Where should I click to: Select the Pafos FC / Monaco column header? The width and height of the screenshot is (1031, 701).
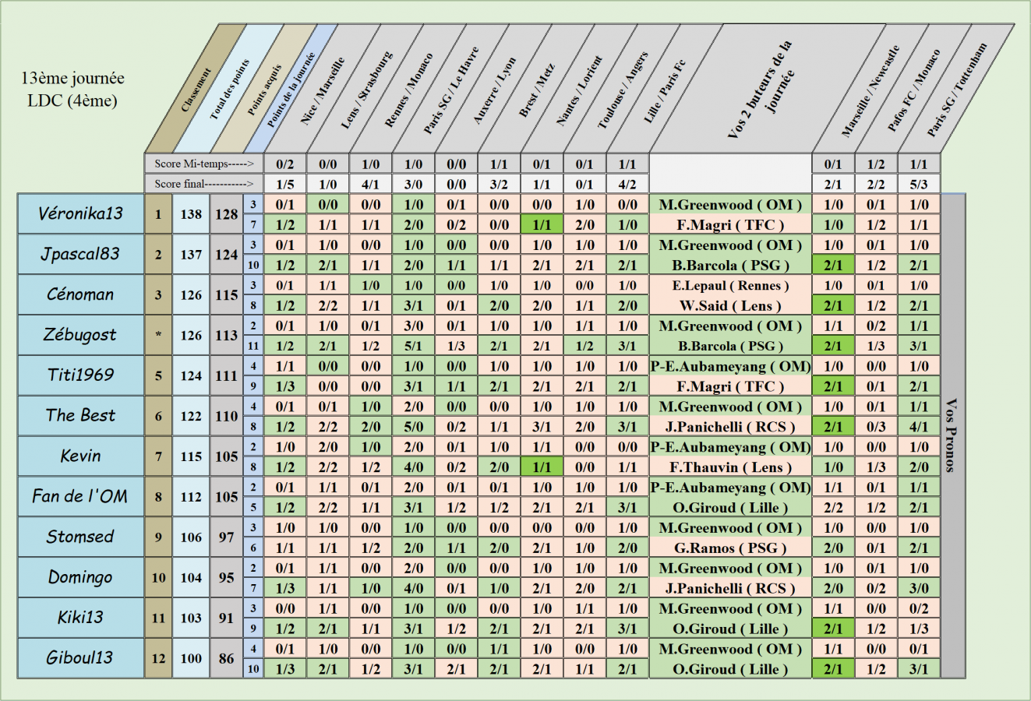913,90
